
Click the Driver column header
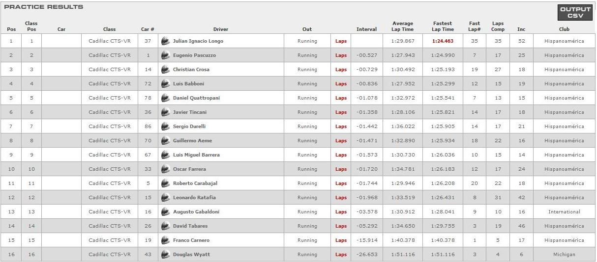221,29
